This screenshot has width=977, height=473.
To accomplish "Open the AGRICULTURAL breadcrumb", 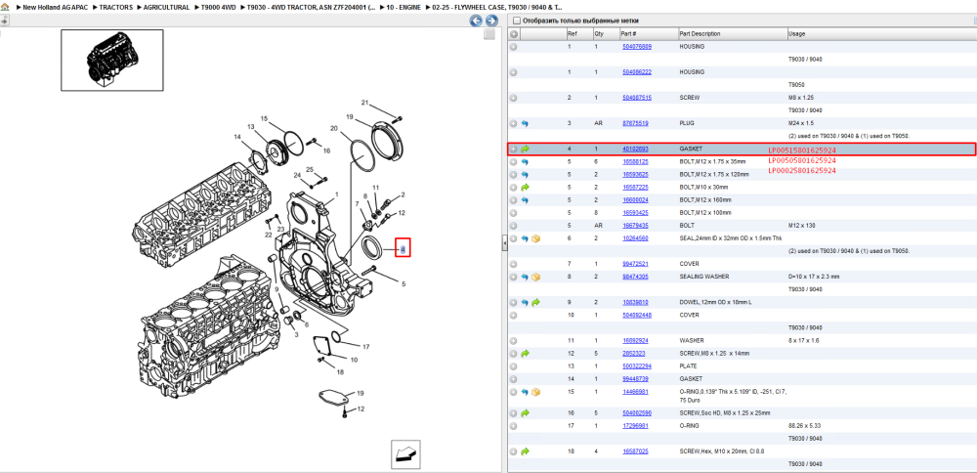I will click(x=166, y=7).
